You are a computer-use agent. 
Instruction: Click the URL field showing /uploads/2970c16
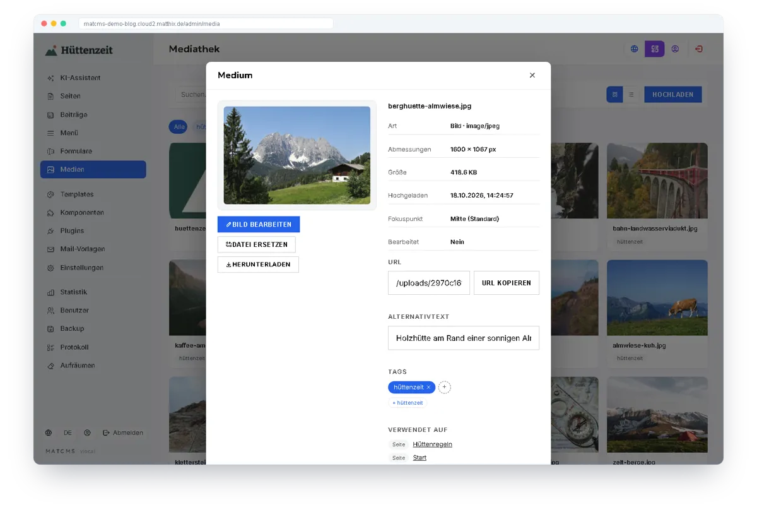click(x=429, y=283)
